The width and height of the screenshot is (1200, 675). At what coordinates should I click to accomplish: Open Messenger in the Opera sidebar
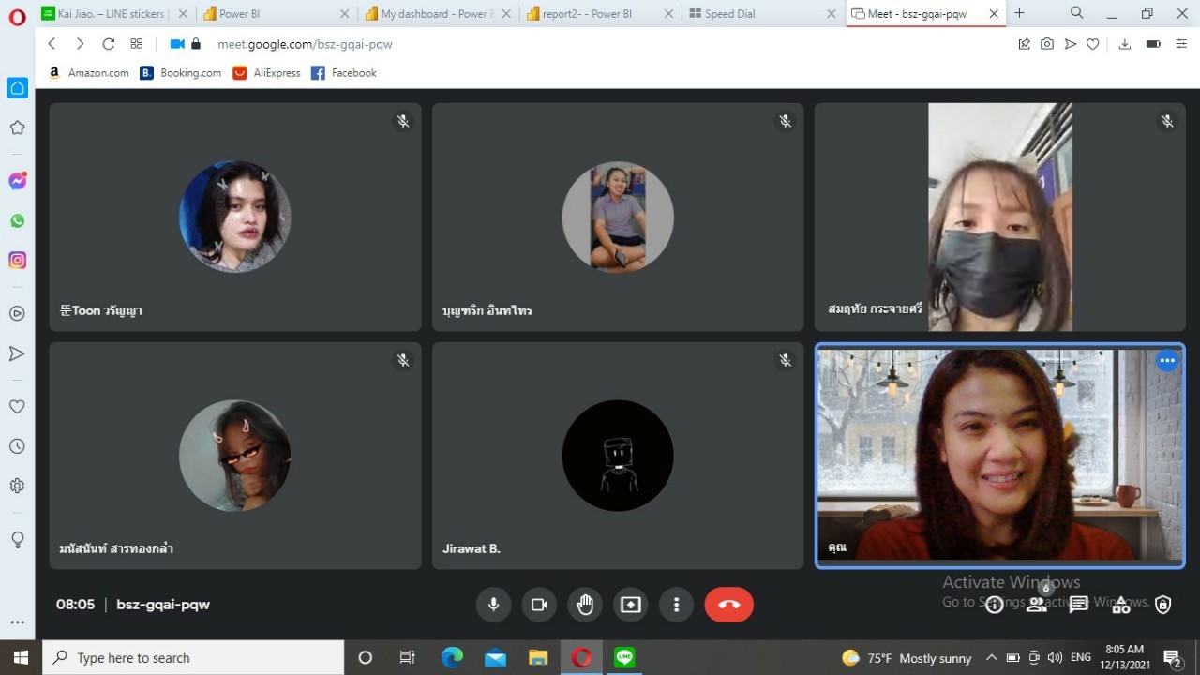pyautogui.click(x=17, y=181)
